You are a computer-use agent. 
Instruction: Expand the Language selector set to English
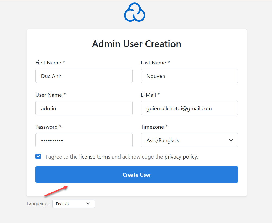[x=73, y=204]
